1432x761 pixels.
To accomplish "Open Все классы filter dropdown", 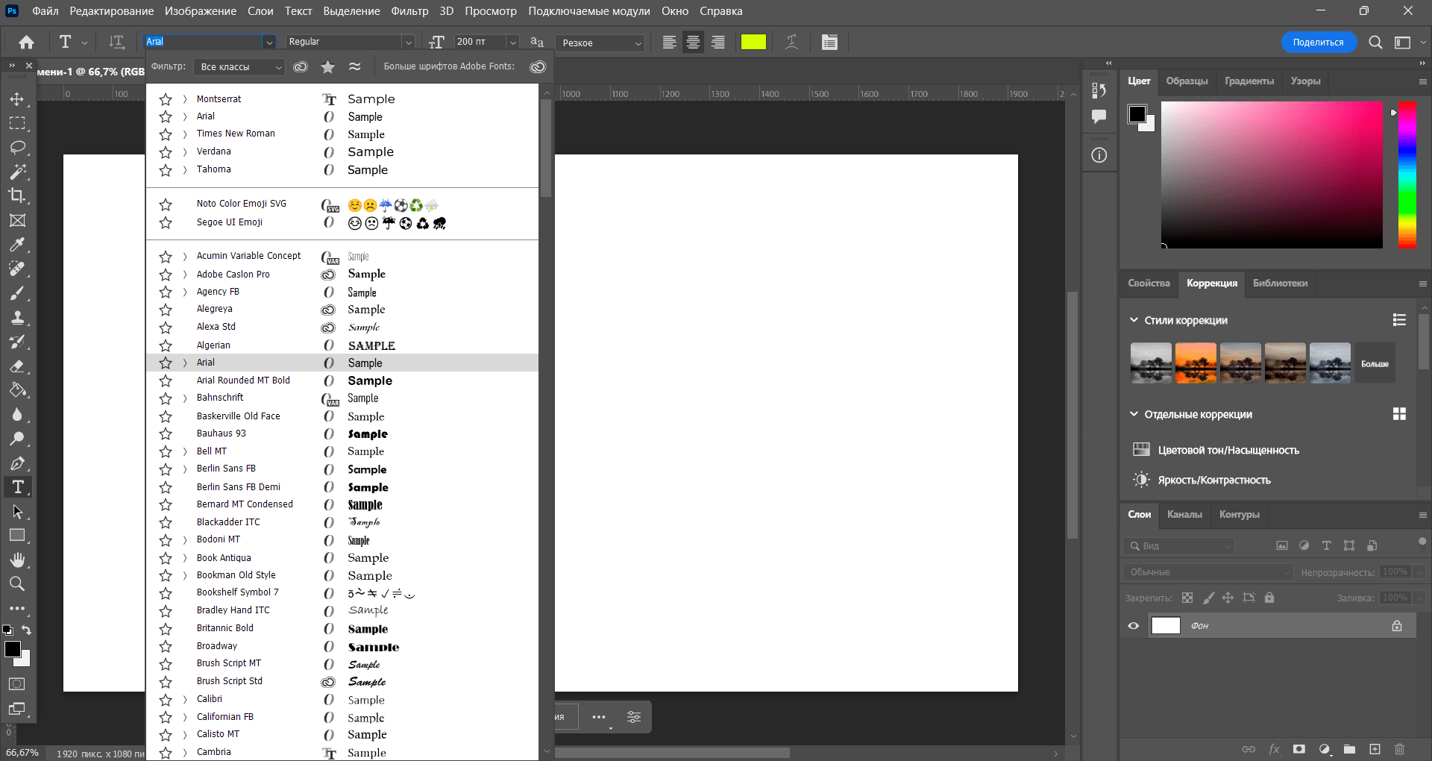I will pyautogui.click(x=239, y=67).
